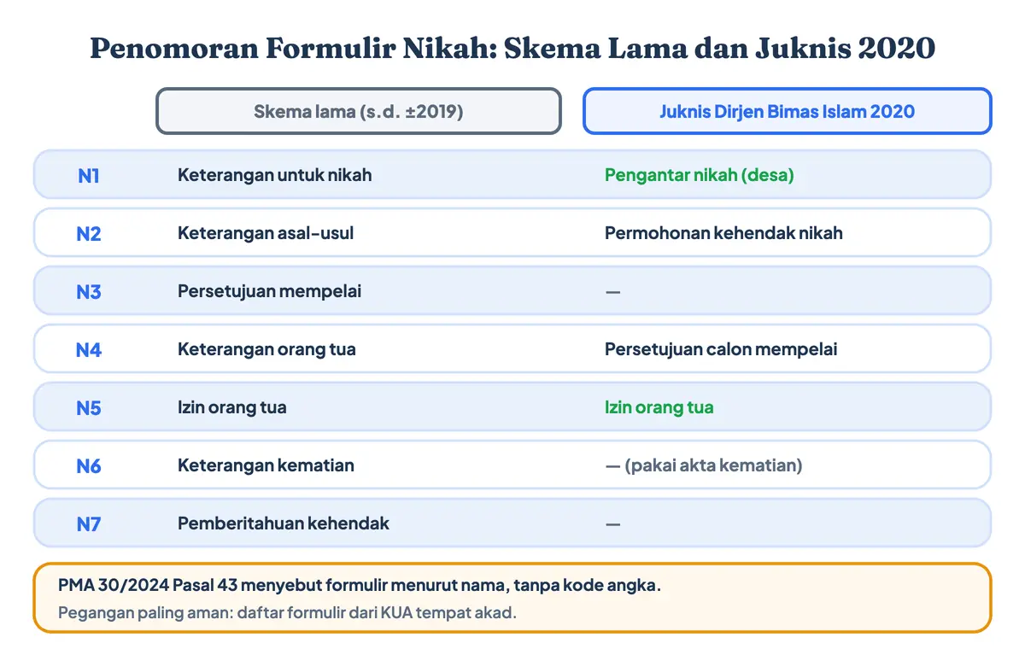Click "Permohonan kehendak nikah" cell
The height and width of the screenshot is (649, 1025).
(723, 233)
